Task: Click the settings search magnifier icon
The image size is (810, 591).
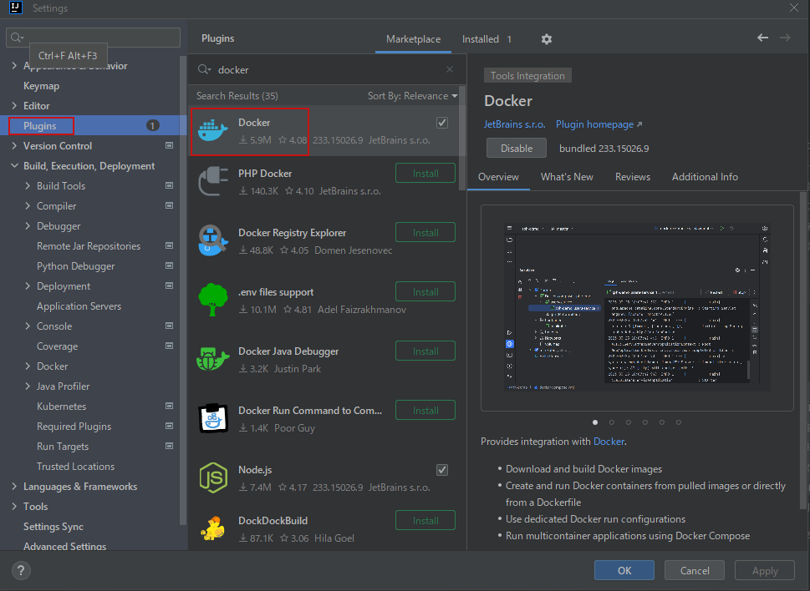Action: coord(17,38)
